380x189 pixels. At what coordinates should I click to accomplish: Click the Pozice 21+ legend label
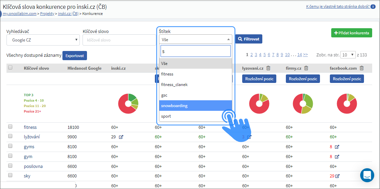coord(32,111)
